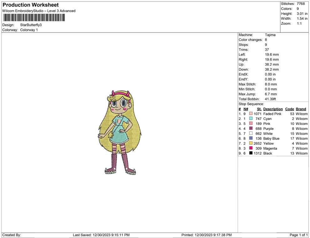The image size is (310, 238).
Task: Click the Purple thread color swatch
Action: coord(251,128)
